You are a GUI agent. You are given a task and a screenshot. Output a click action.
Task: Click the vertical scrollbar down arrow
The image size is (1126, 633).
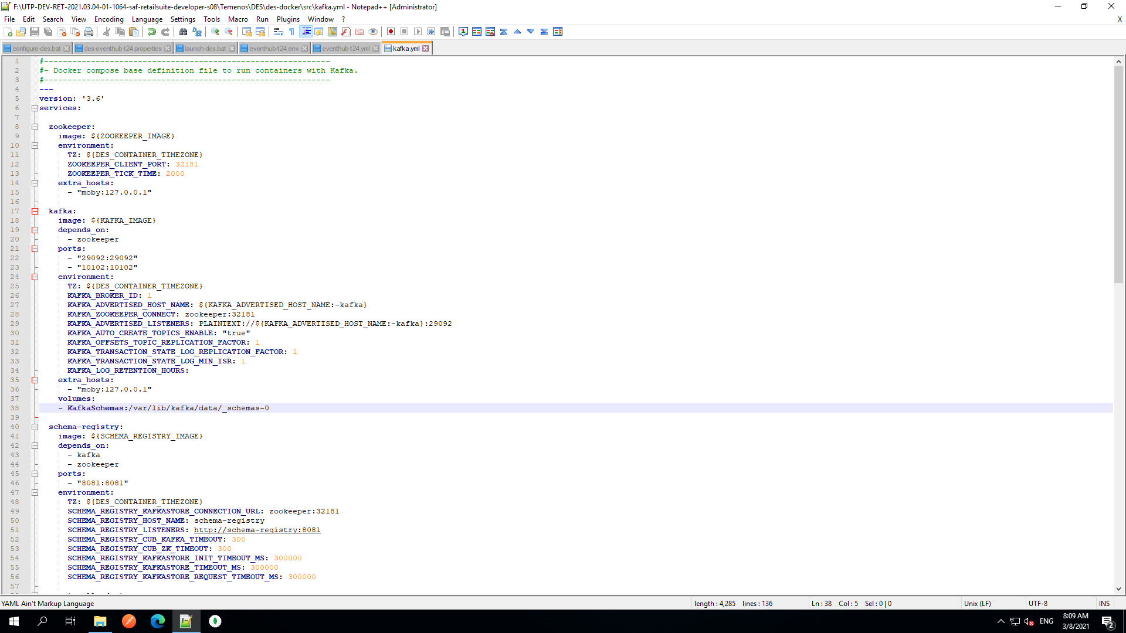click(1118, 589)
